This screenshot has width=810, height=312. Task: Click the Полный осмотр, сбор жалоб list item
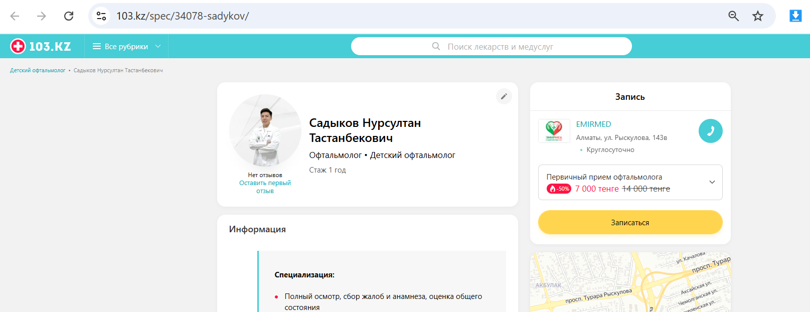(383, 302)
